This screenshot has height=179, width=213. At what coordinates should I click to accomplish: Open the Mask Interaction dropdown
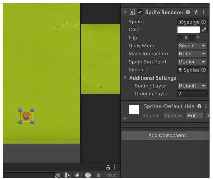click(x=192, y=54)
